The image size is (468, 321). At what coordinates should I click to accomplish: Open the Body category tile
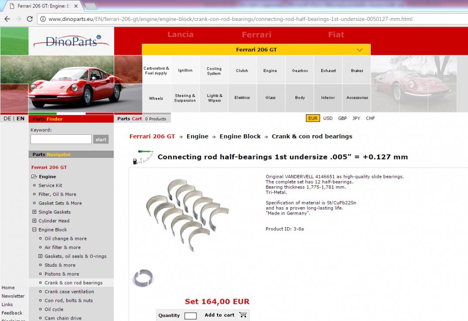[x=300, y=98]
